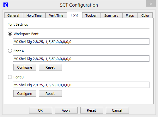Cancel the configuration dialog

(117, 110)
